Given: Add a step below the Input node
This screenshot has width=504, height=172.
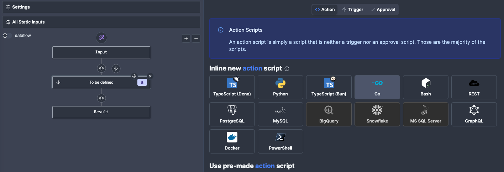Looking at the screenshot, I should pos(101,68).
